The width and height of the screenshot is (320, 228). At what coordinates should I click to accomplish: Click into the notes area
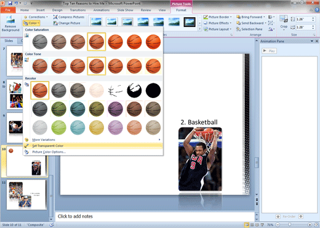tap(155, 216)
